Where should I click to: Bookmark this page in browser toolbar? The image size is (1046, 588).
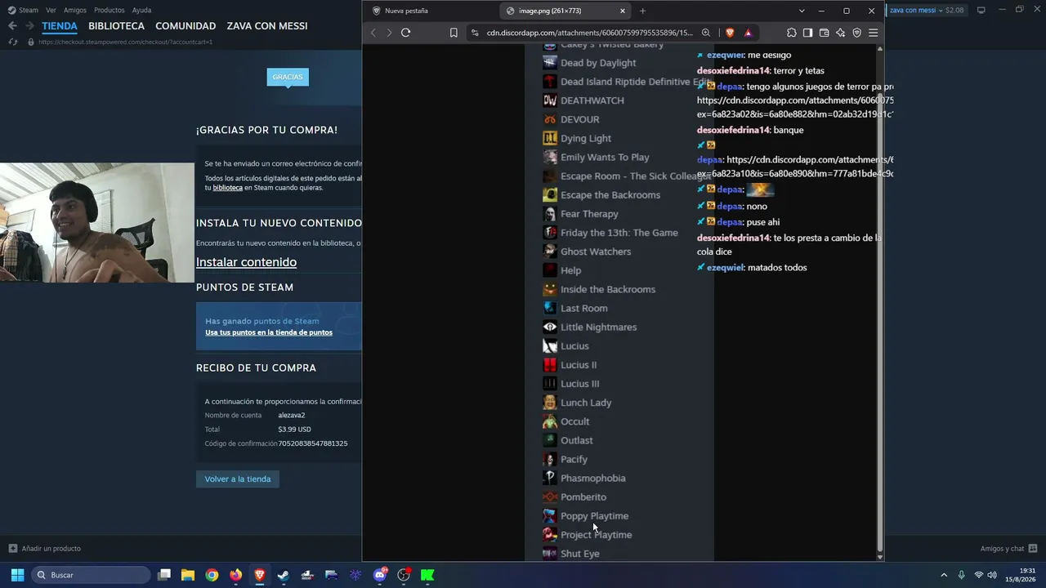pyautogui.click(x=454, y=33)
